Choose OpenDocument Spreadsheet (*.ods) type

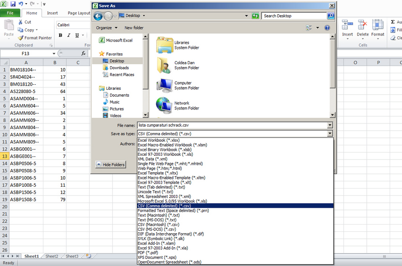coord(235,262)
